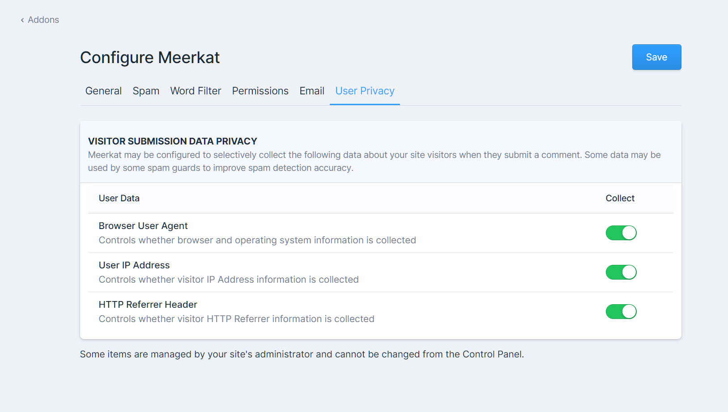This screenshot has width=728, height=412.
Task: Select the Permissions tab
Action: 260,91
